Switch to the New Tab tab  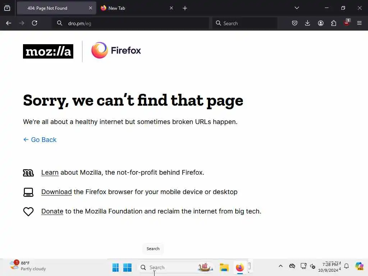point(137,8)
